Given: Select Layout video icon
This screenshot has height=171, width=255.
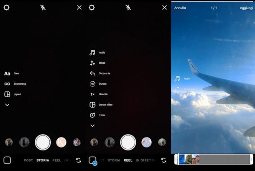Looking at the screenshot, I should point(92,105).
